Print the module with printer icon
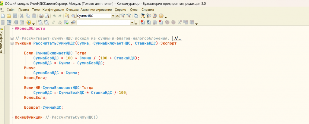Viewport: 309px width, 124px height. (41, 16)
